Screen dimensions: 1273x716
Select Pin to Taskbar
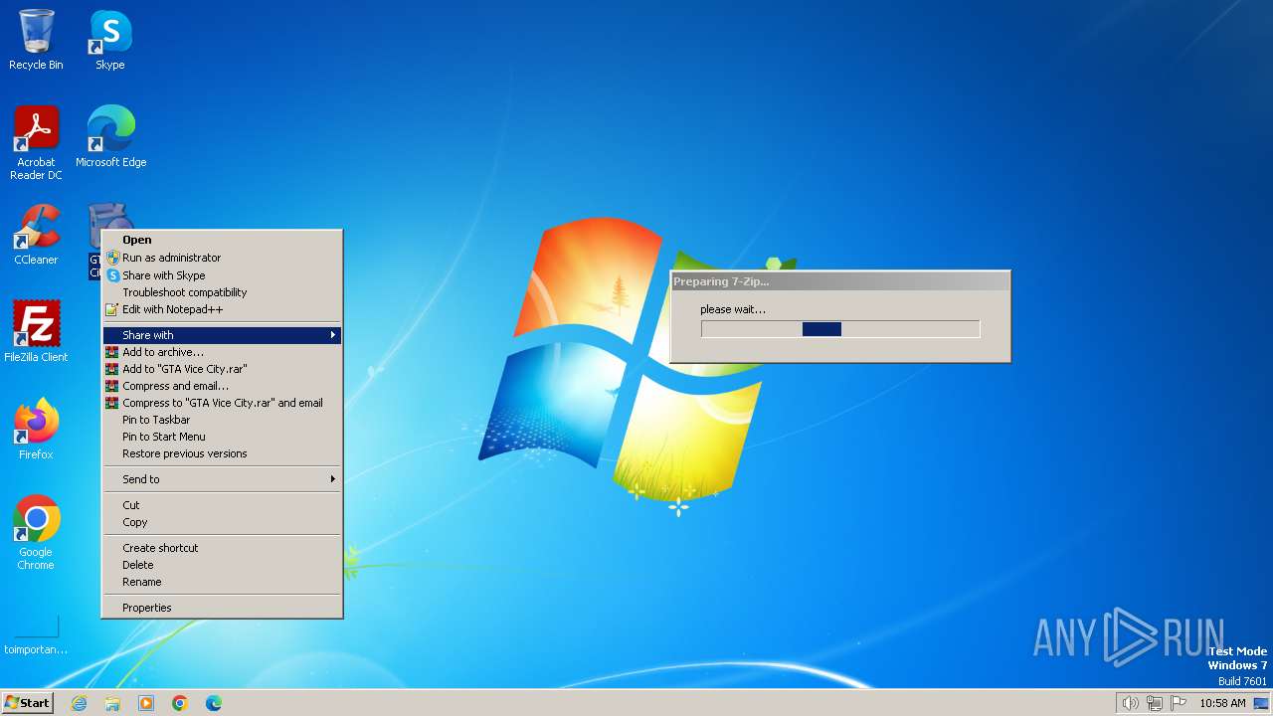[x=223, y=420]
